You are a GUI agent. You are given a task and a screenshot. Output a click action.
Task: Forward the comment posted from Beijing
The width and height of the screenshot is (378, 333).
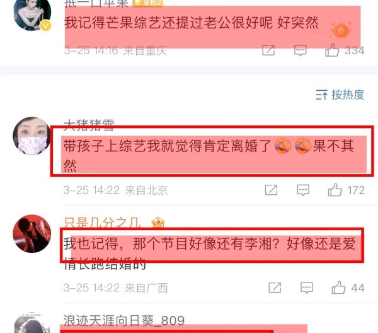(x=271, y=190)
